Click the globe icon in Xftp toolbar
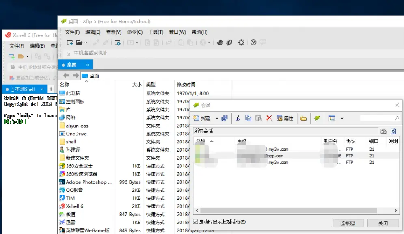This screenshot has height=234, width=404. [x=203, y=43]
